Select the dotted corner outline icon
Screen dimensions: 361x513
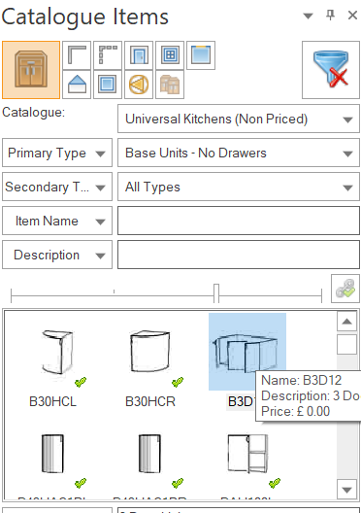click(x=108, y=55)
